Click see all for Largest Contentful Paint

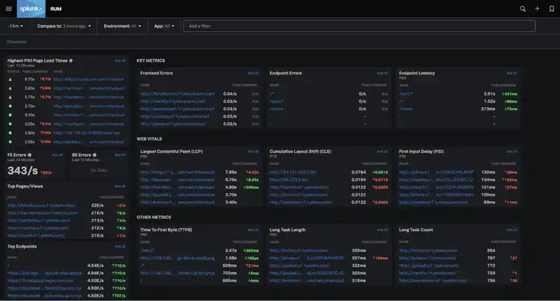tap(253, 151)
